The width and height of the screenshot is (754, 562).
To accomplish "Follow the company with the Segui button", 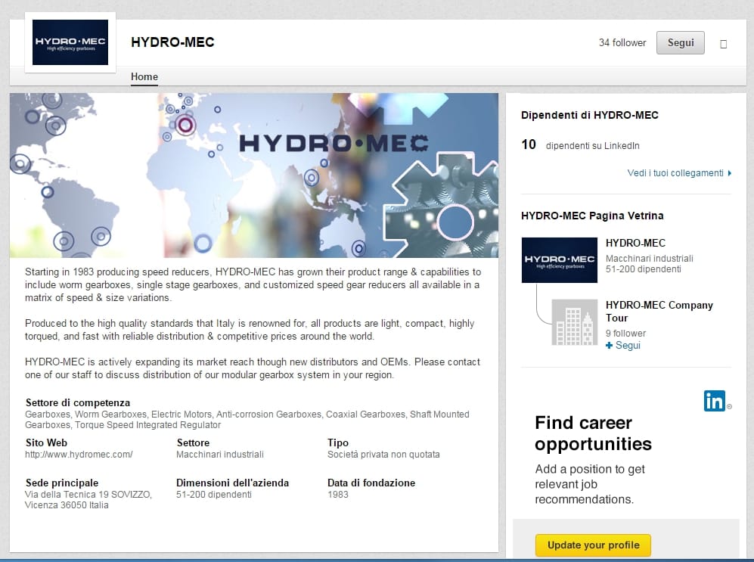I will [681, 43].
